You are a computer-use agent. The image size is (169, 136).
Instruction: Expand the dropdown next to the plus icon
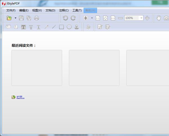92,18
